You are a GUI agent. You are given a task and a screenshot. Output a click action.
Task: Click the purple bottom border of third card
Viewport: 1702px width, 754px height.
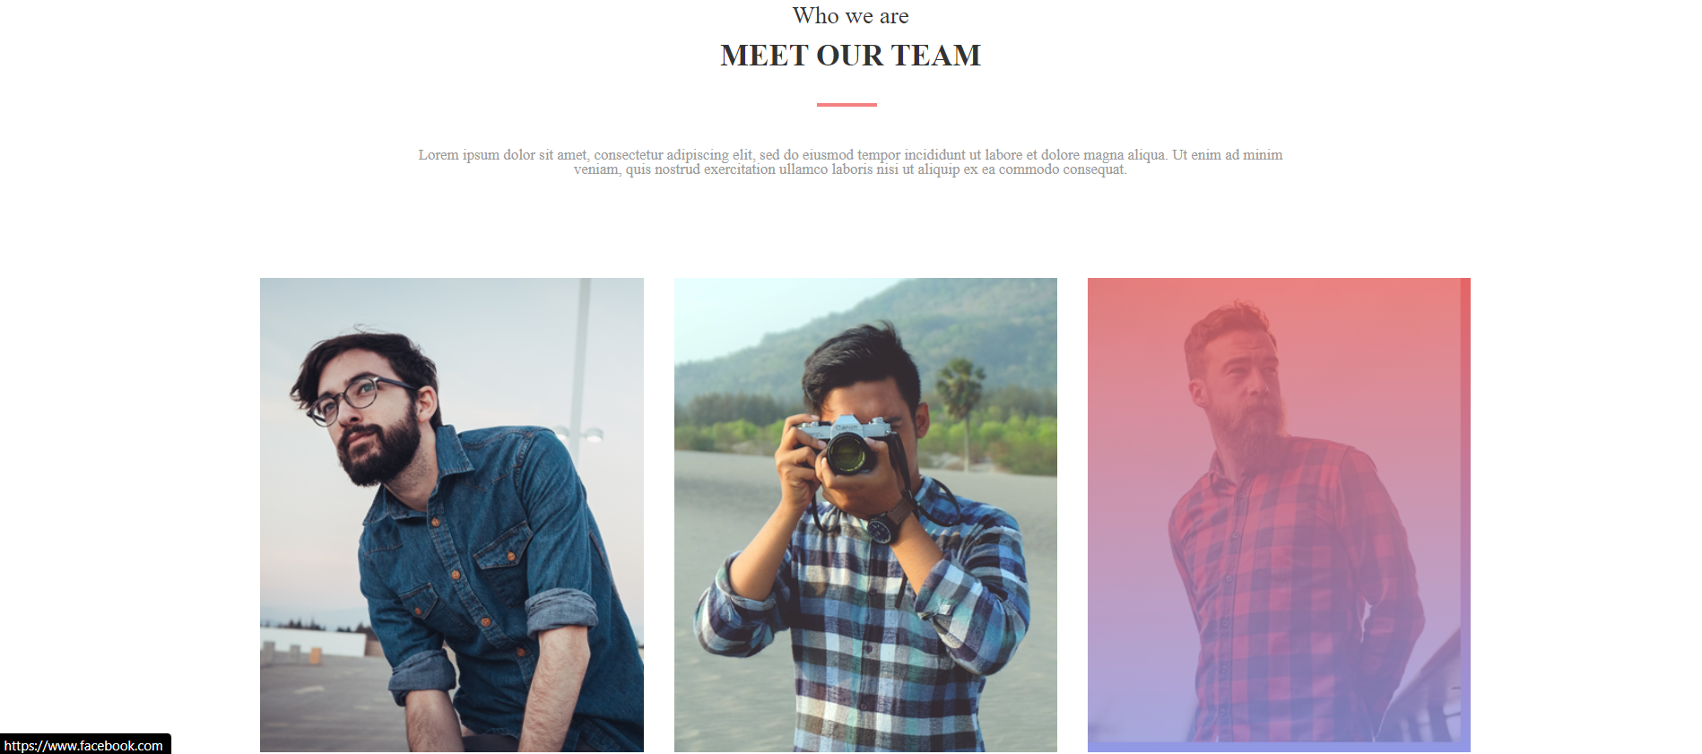coord(1279,747)
